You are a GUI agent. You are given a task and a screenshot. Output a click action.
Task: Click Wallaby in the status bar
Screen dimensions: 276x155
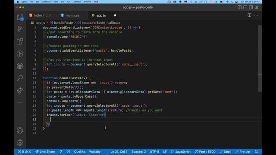95,152
